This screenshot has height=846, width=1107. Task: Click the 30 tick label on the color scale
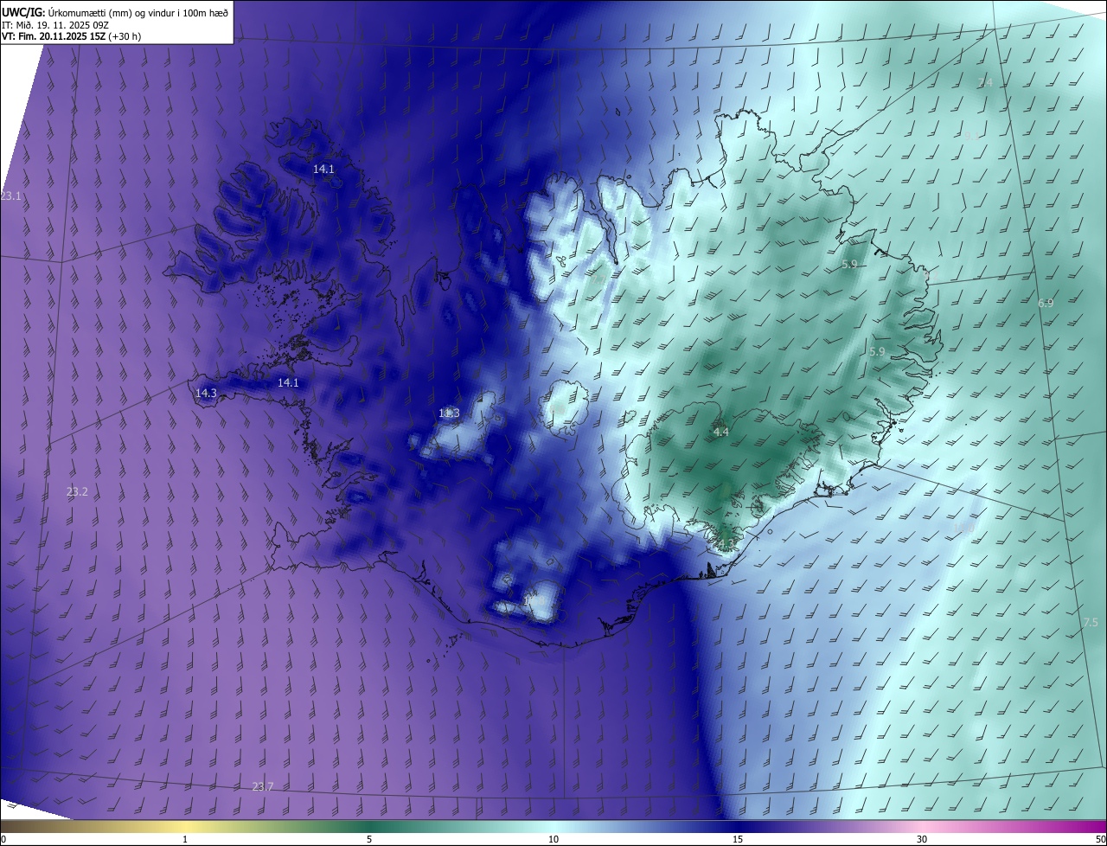click(x=922, y=839)
